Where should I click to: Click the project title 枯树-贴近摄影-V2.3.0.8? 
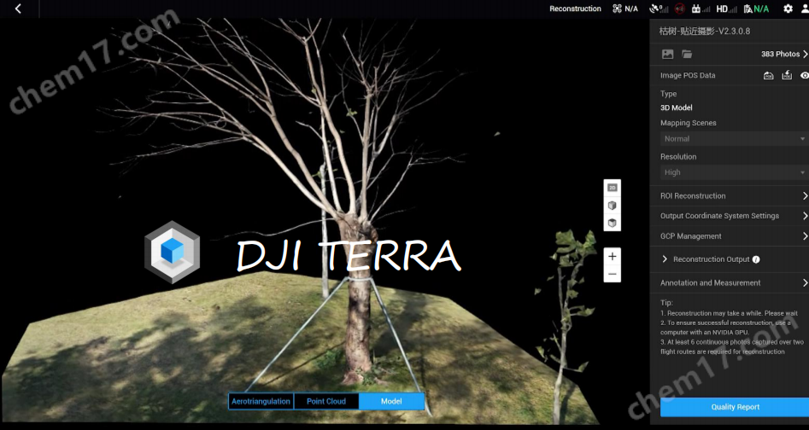click(x=705, y=32)
